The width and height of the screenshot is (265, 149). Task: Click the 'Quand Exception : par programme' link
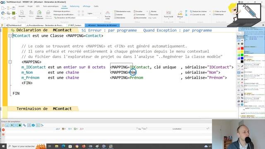click(x=178, y=30)
